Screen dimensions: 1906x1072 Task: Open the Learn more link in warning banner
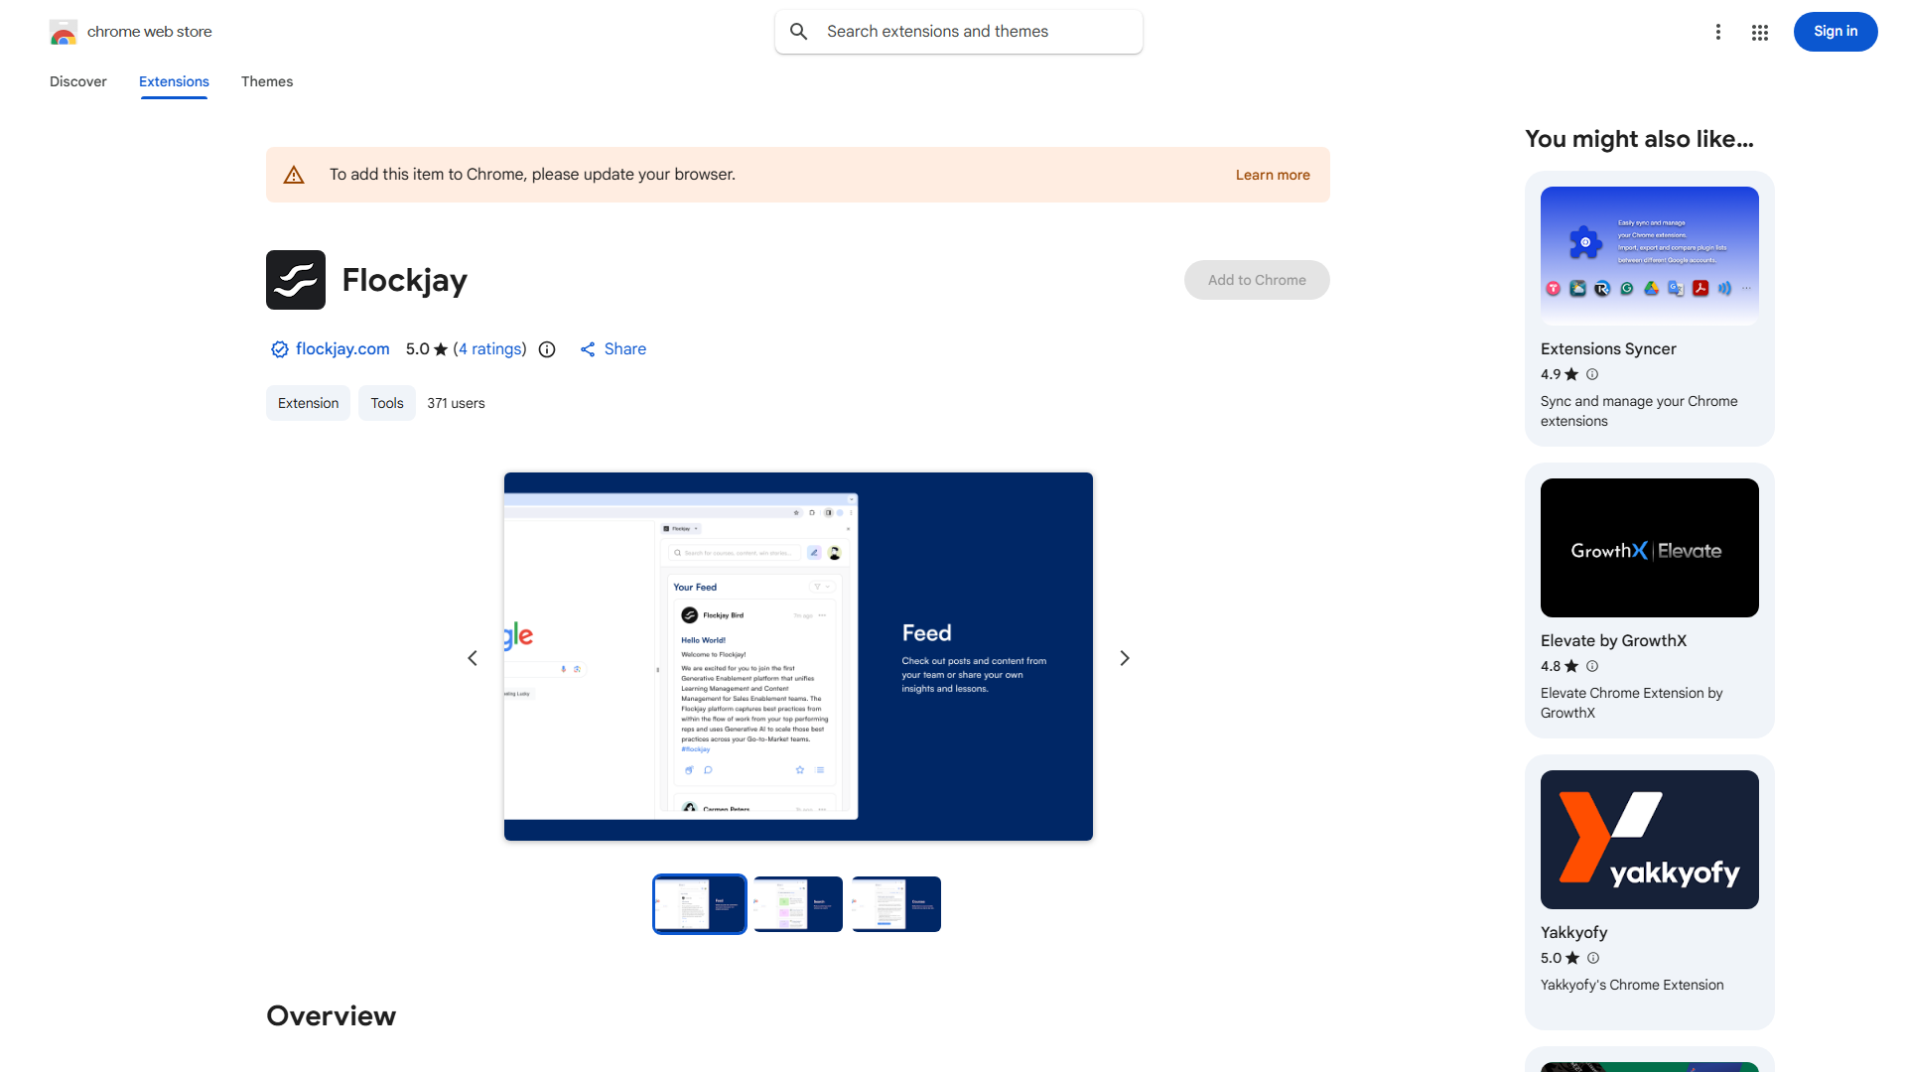pyautogui.click(x=1273, y=175)
